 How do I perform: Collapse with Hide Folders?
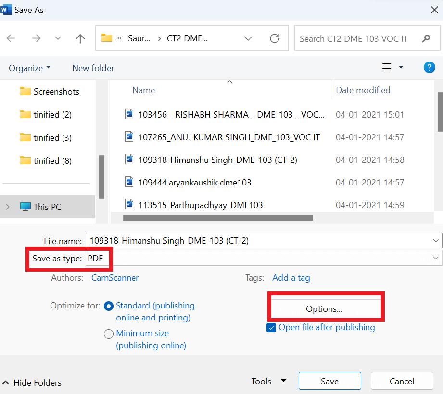[32, 383]
